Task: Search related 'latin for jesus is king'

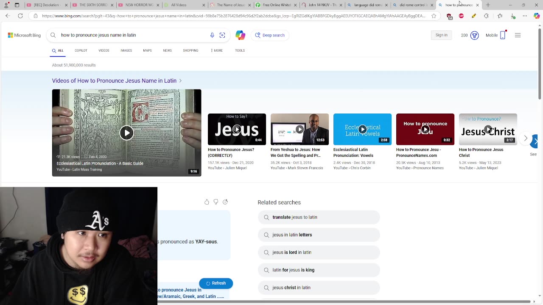Action: click(x=319, y=270)
